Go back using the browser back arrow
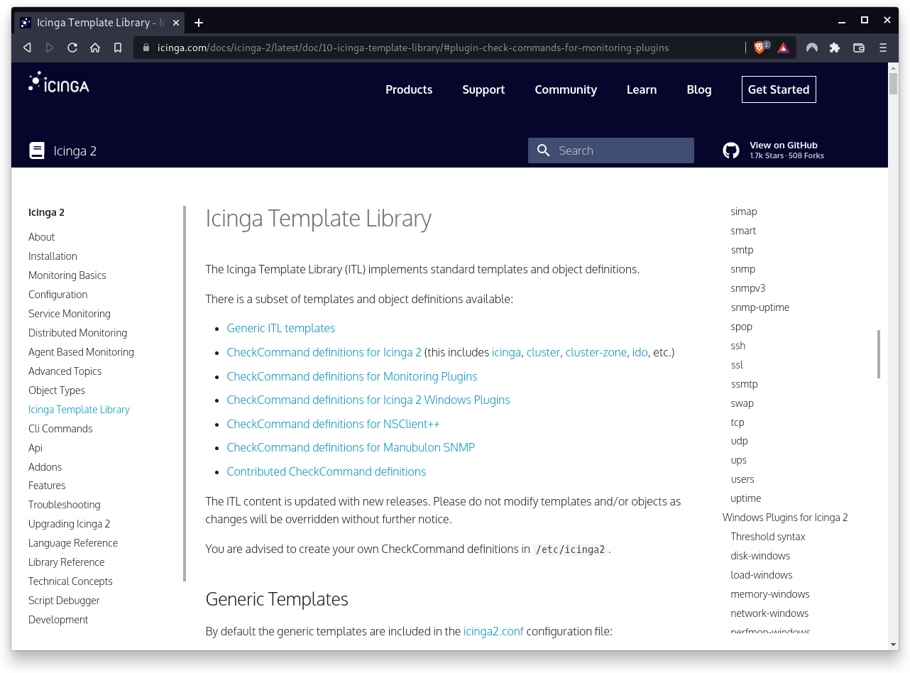 tap(27, 48)
